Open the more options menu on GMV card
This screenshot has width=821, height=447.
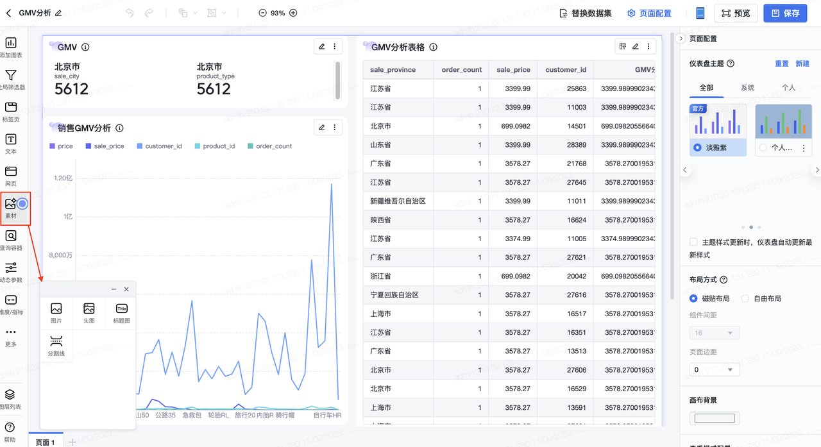[x=334, y=47]
